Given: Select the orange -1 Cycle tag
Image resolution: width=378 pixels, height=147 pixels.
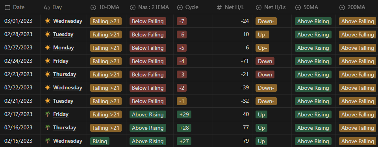Looking at the screenshot, I should point(182,101).
